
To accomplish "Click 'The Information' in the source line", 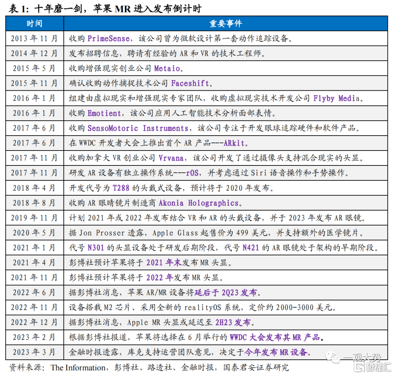I will pos(78,368).
